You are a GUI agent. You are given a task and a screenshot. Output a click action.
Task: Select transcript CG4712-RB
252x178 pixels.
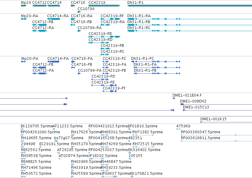(x=43, y=22)
